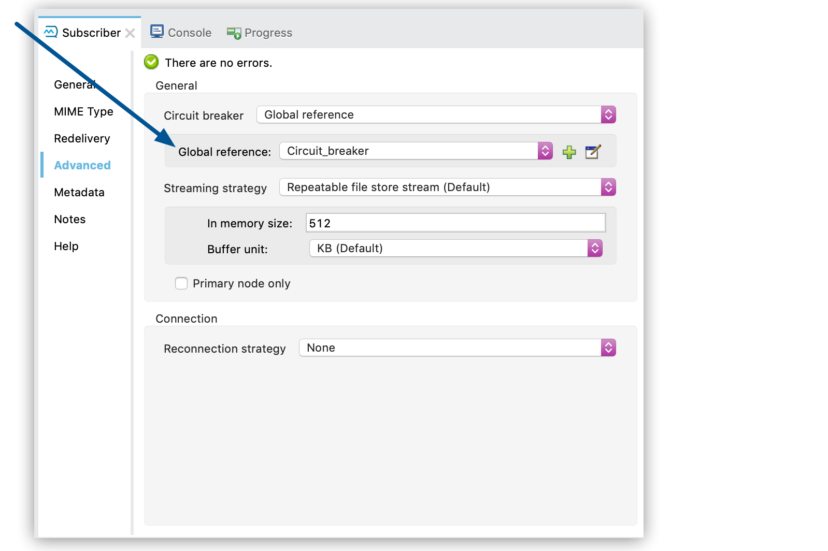Viewport: 828px width, 551px height.
Task: Click the Progress tab icon
Action: point(233,32)
